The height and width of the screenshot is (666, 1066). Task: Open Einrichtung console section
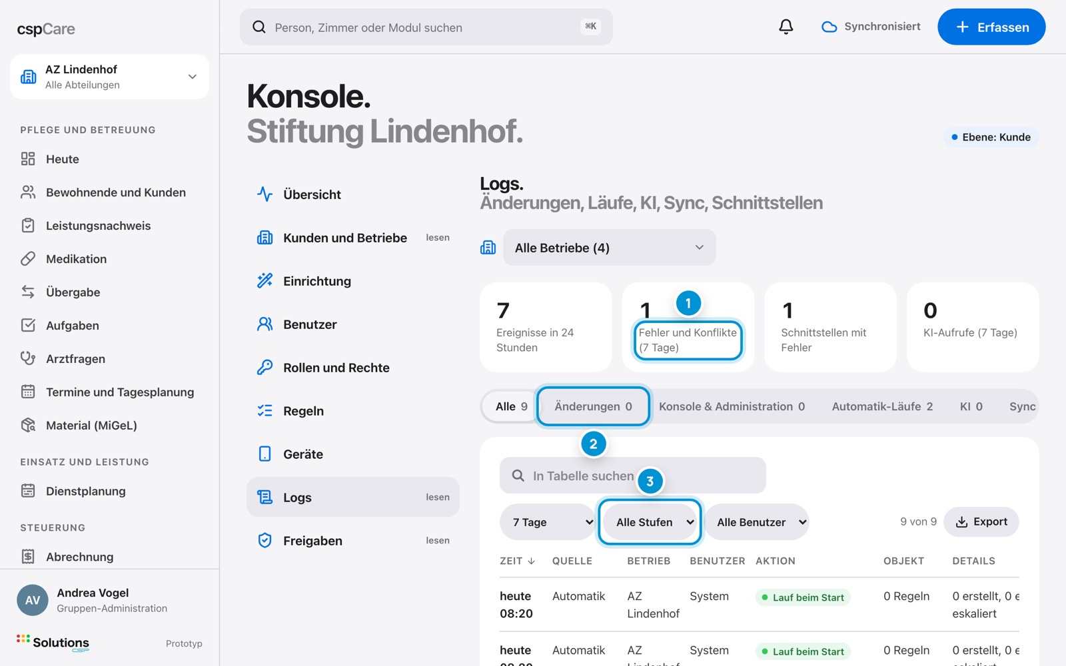(353, 281)
